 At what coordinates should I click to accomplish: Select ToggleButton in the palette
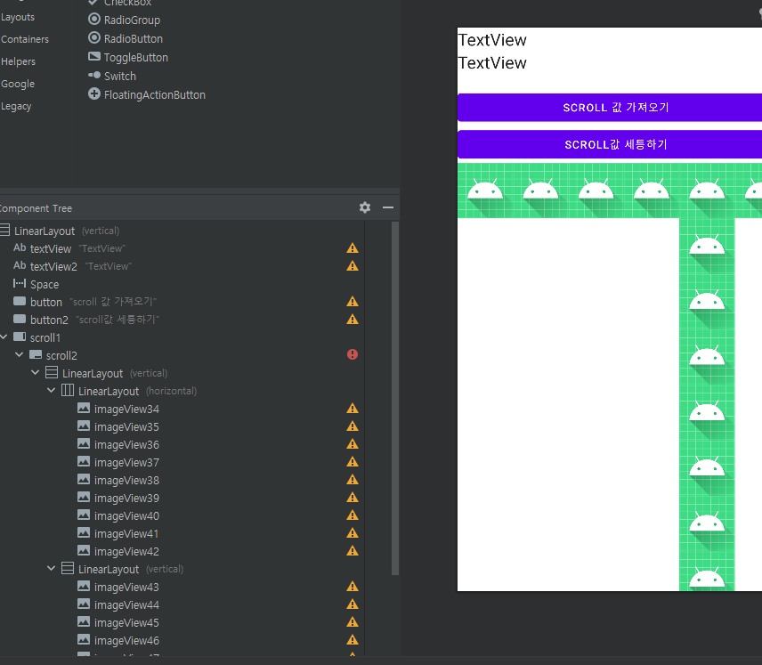point(128,57)
